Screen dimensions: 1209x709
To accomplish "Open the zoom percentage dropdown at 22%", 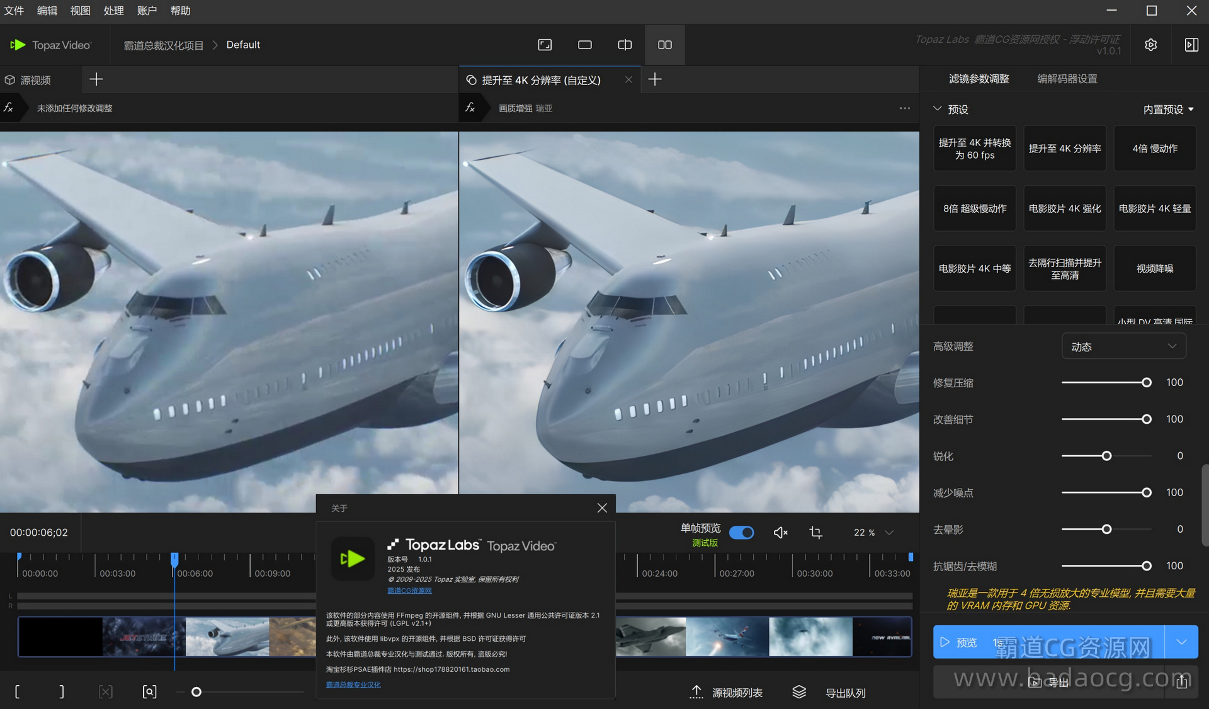I will pyautogui.click(x=889, y=533).
